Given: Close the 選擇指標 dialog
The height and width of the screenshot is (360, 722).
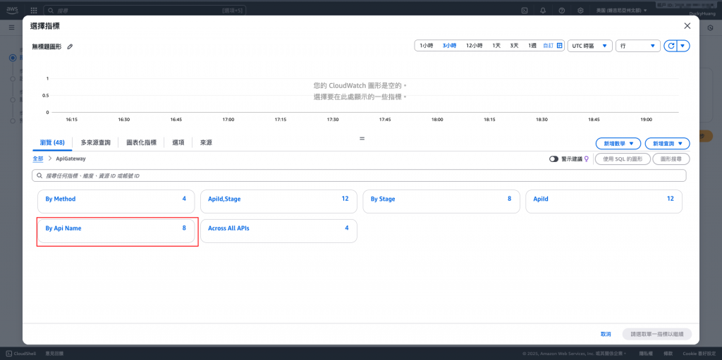Looking at the screenshot, I should click(687, 26).
